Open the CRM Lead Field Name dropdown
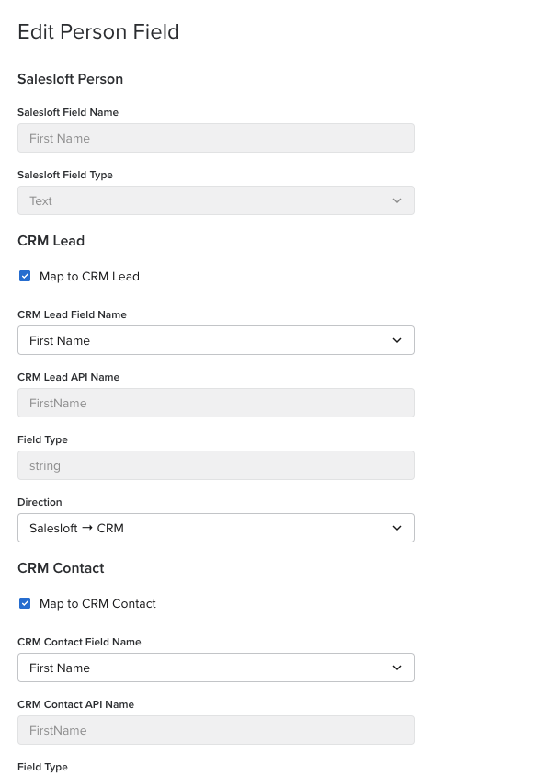 click(216, 340)
